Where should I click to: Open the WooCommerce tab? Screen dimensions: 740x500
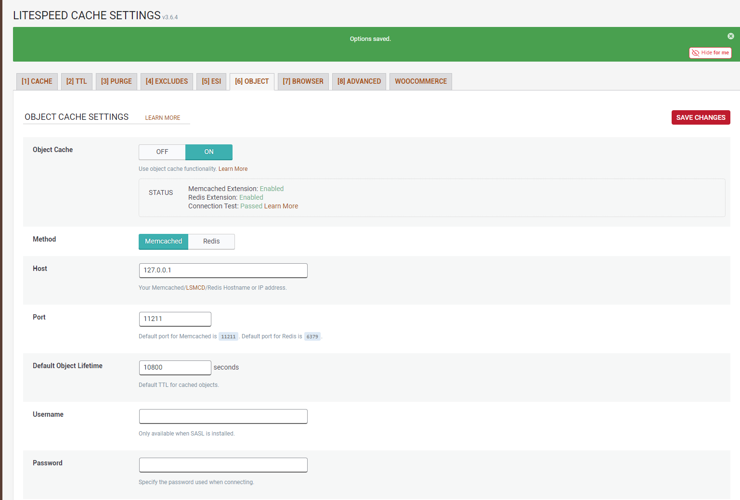pos(421,81)
